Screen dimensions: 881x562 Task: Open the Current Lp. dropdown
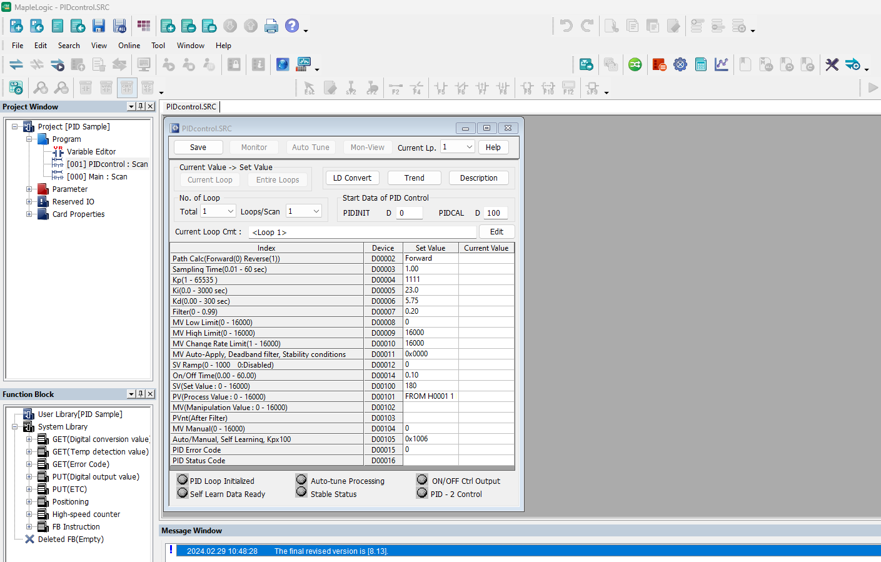point(458,147)
